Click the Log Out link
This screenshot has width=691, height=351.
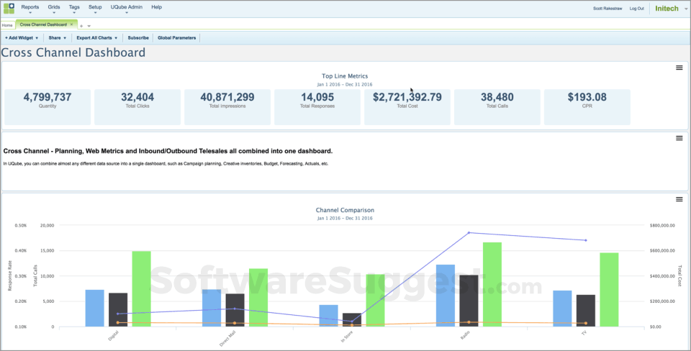point(636,9)
